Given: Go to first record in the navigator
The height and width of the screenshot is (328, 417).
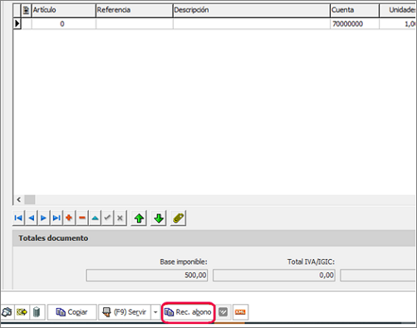Looking at the screenshot, I should (18, 218).
